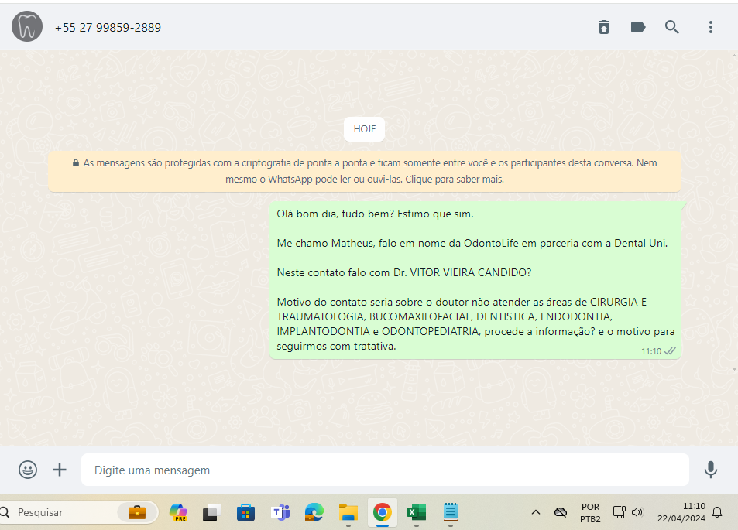Open notifications bell icon
738x530 pixels.
[x=717, y=512]
